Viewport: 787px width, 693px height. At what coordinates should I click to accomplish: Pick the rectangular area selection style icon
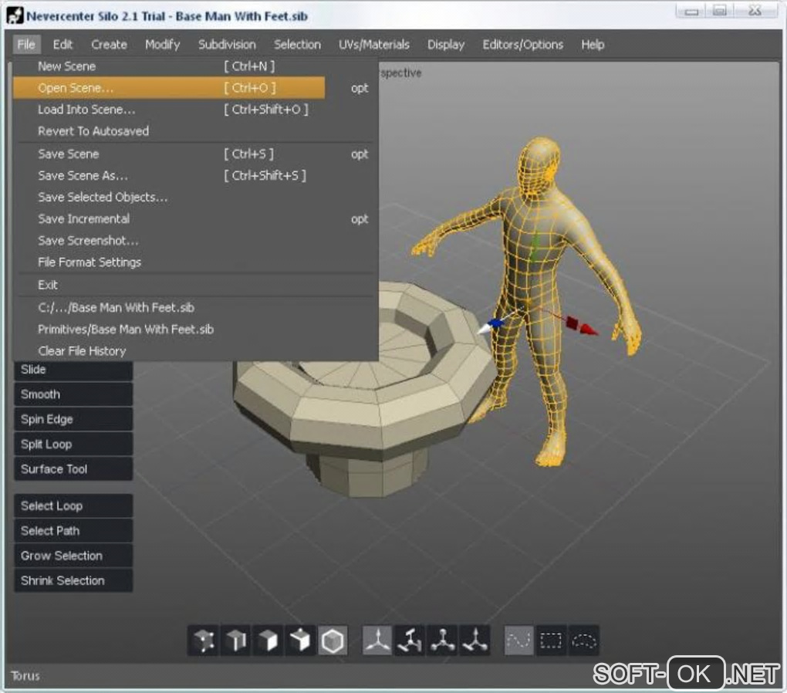(552, 641)
